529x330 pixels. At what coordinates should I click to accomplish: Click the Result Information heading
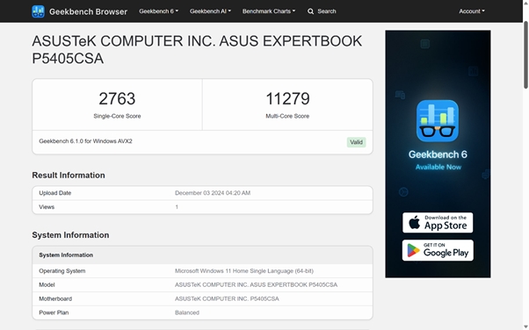point(69,176)
